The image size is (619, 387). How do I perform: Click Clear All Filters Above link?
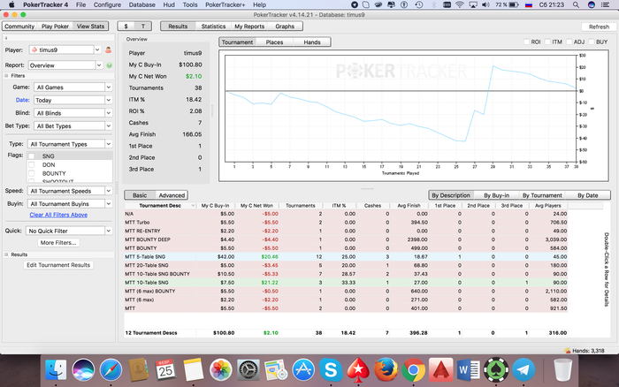coord(58,215)
